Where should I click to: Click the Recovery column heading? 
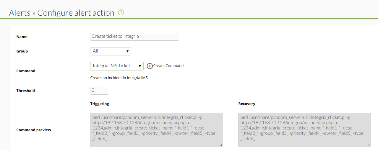point(247,104)
